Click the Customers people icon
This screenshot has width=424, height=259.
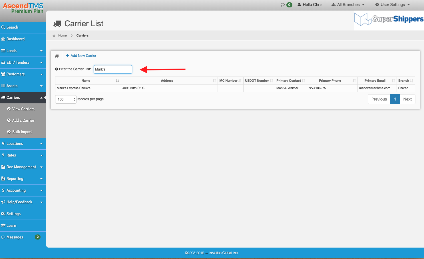3,74
